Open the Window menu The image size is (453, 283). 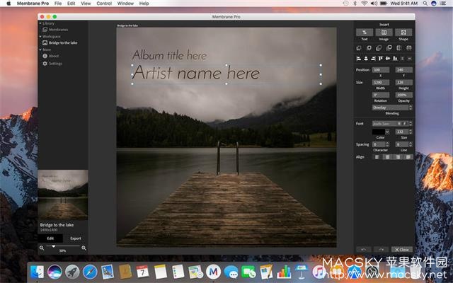125,4
